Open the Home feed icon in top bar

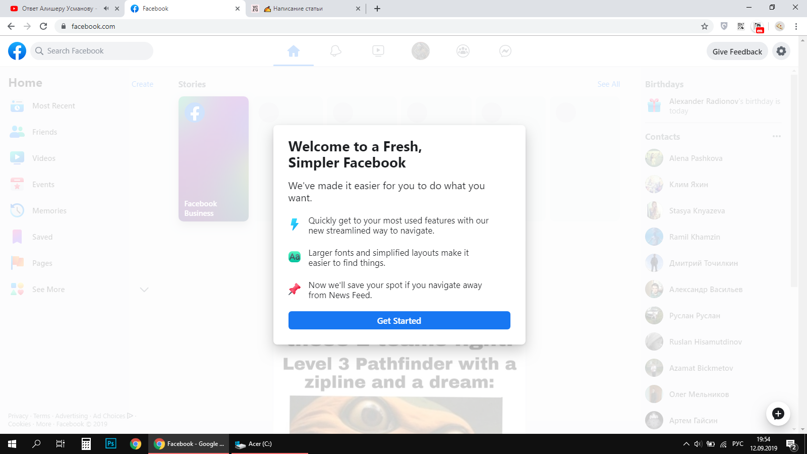pyautogui.click(x=294, y=51)
